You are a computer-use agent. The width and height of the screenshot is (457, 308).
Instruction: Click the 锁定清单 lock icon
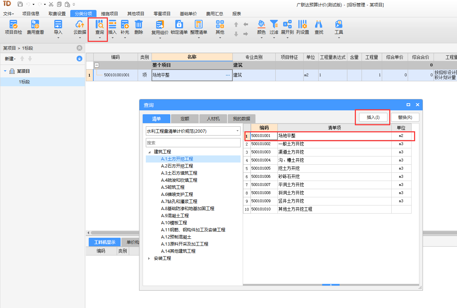179,25
